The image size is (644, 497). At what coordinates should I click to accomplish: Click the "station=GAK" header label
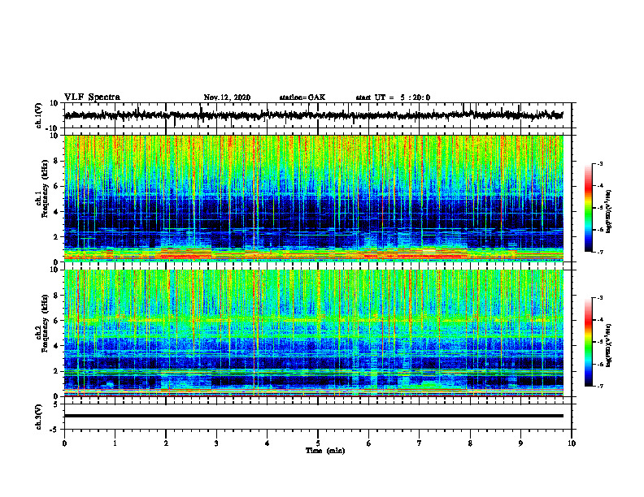click(x=302, y=97)
